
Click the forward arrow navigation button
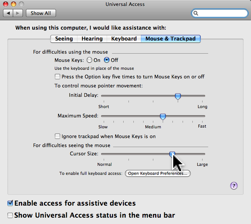(18, 13)
